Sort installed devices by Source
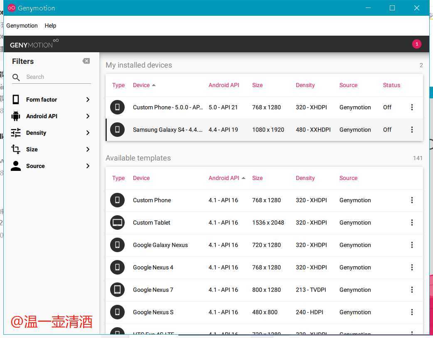Image resolution: width=433 pixels, height=338 pixels. (348, 85)
